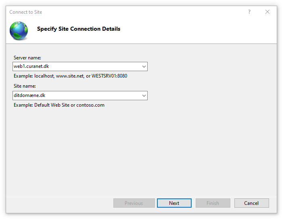Image resolution: width=282 pixels, height=219 pixels.
Task: Focus the Site name combo box field
Action: 80,96
